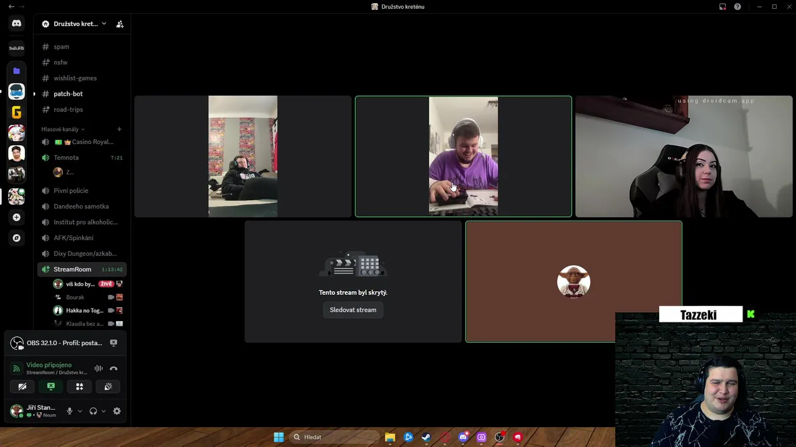Disconnect from voice with hang-up icon
This screenshot has width=796, height=447.
coord(114,368)
